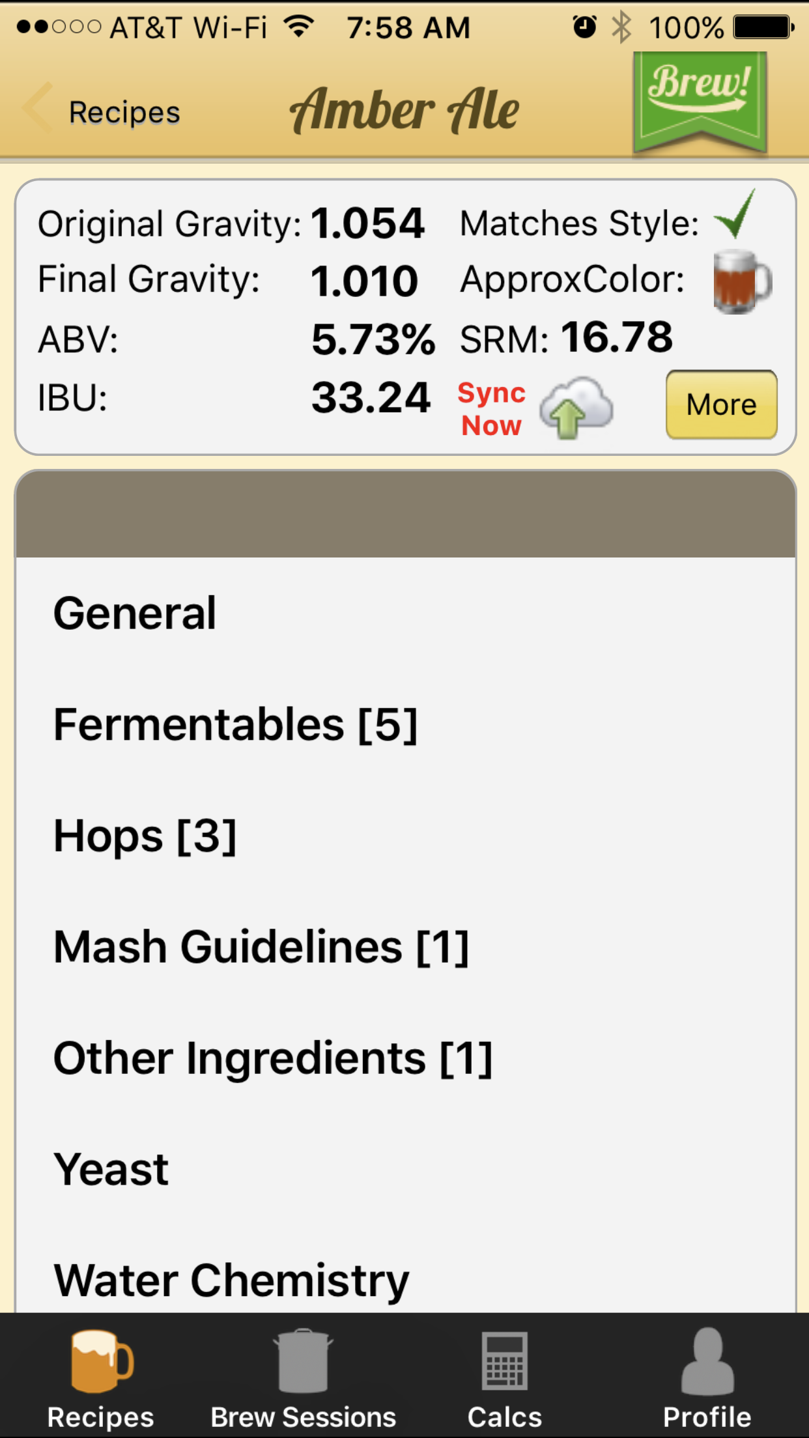Viewport: 809px width, 1438px height.
Task: Tap the red Sync Now text
Action: pos(491,409)
